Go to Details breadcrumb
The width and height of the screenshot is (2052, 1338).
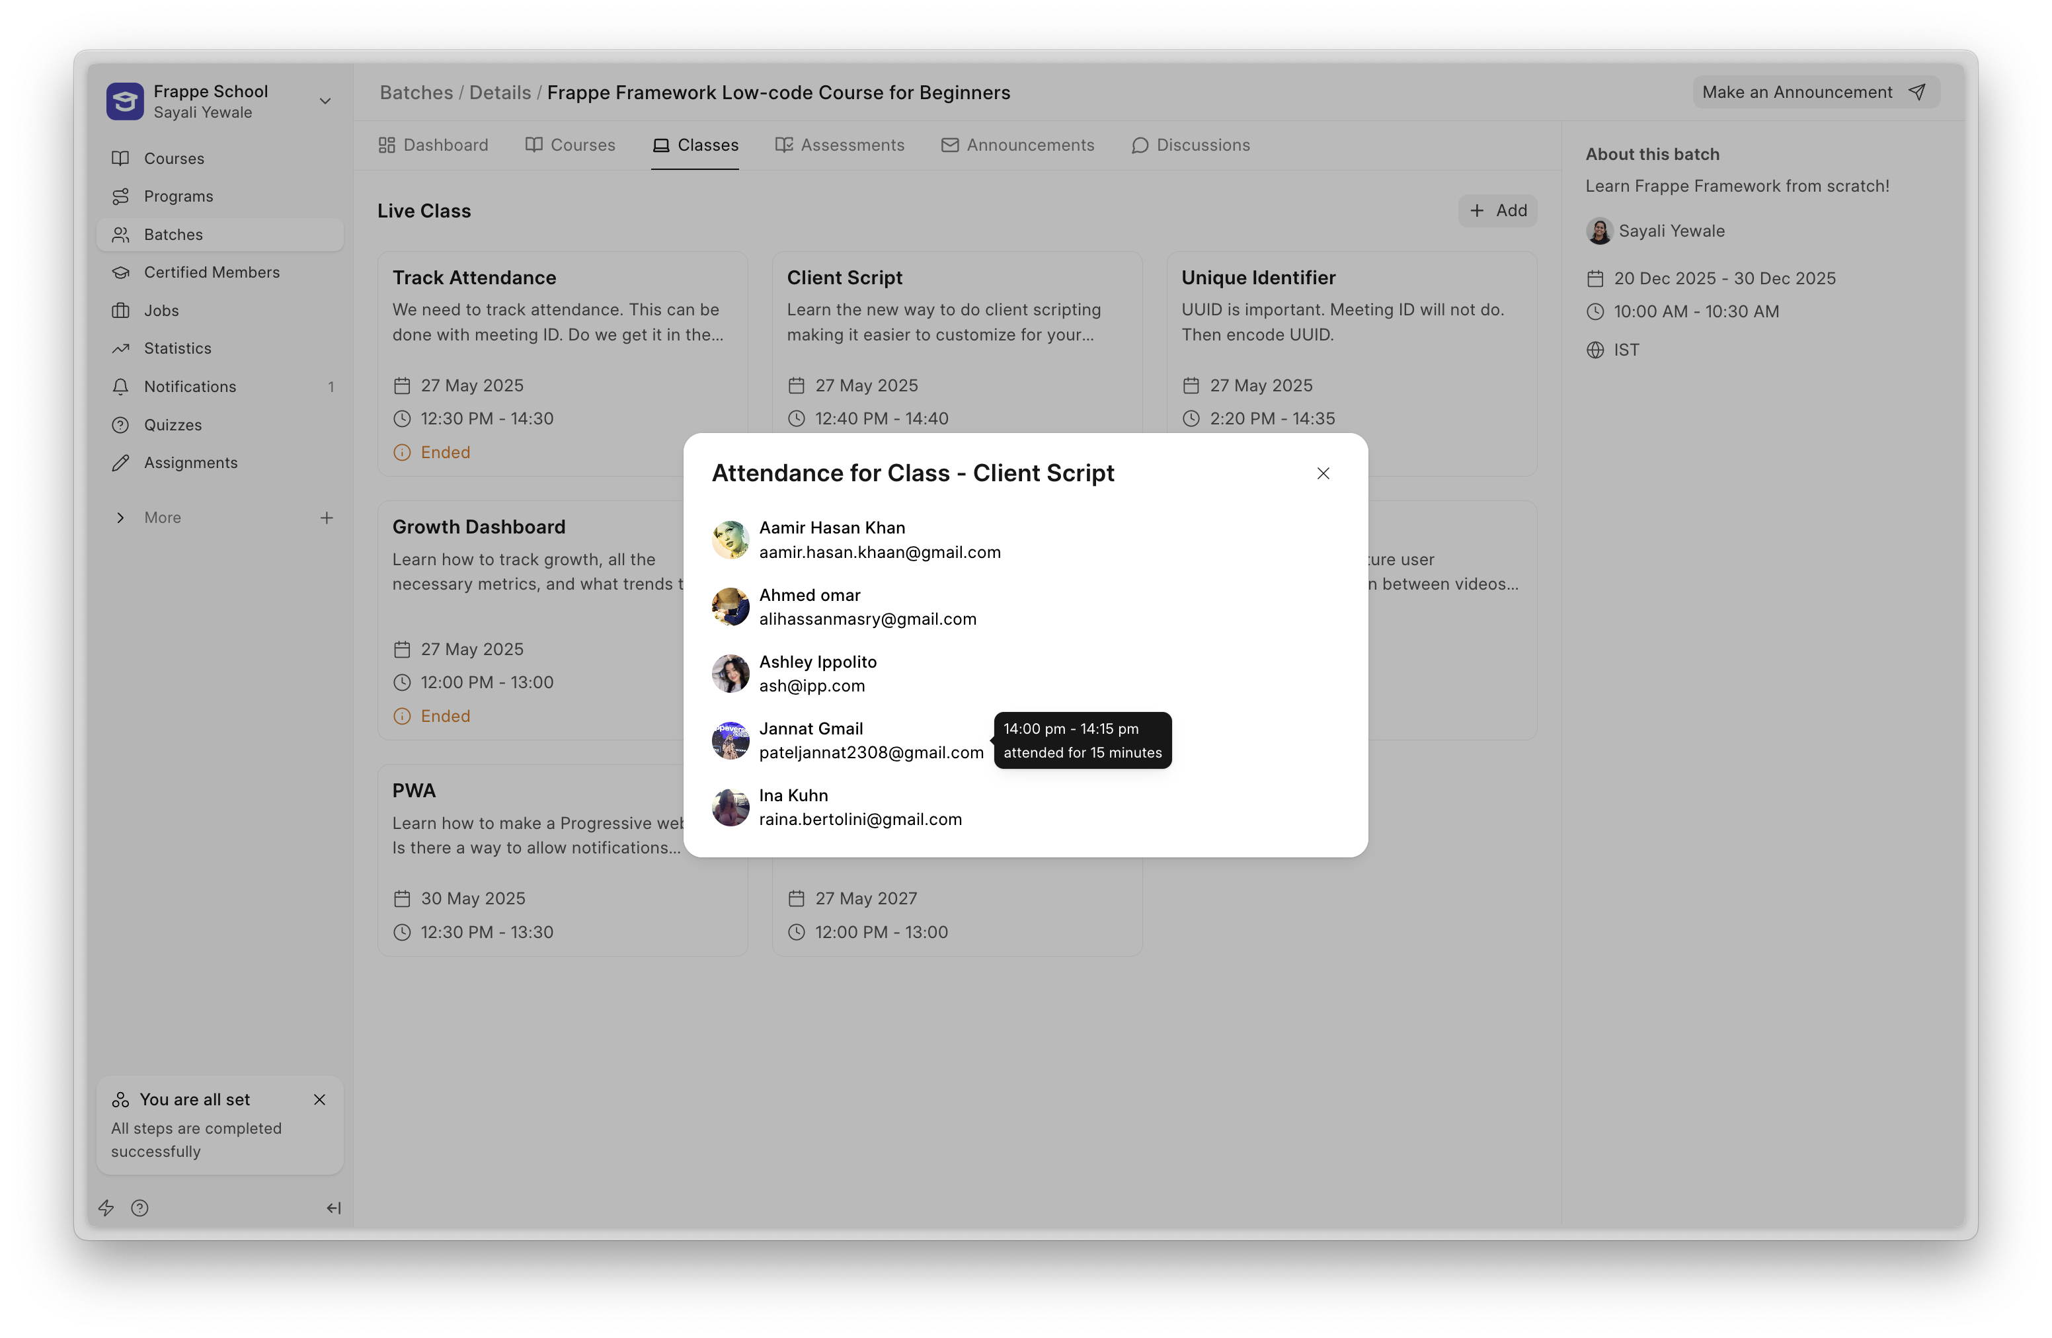(500, 93)
